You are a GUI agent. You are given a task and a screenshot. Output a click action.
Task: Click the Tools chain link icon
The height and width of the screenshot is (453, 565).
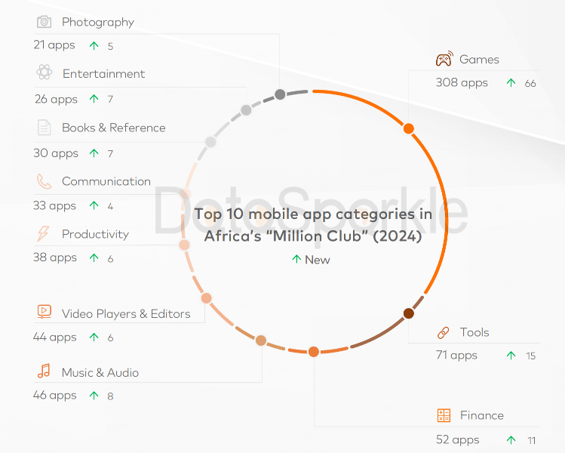click(x=444, y=332)
